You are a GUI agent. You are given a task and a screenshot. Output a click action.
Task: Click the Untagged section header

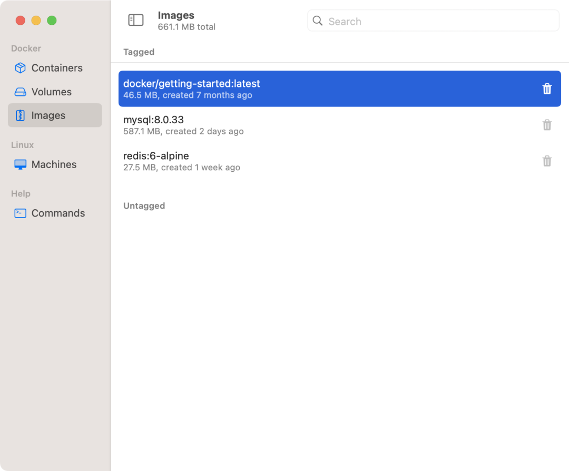click(144, 206)
